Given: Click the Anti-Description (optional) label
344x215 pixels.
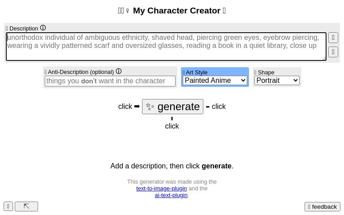Looking at the screenshot, I should tap(81, 72).
